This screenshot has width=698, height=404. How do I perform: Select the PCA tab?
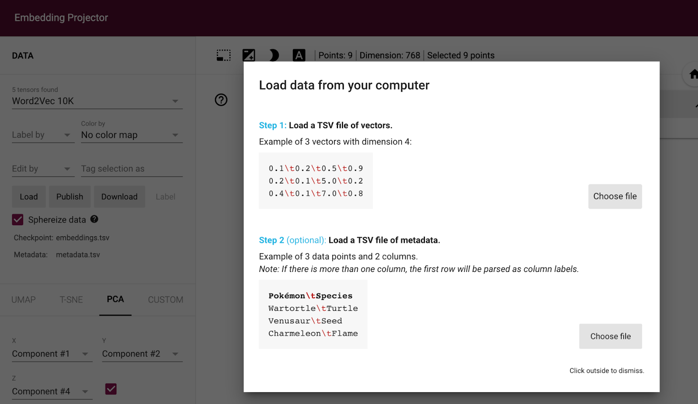pyautogui.click(x=115, y=299)
